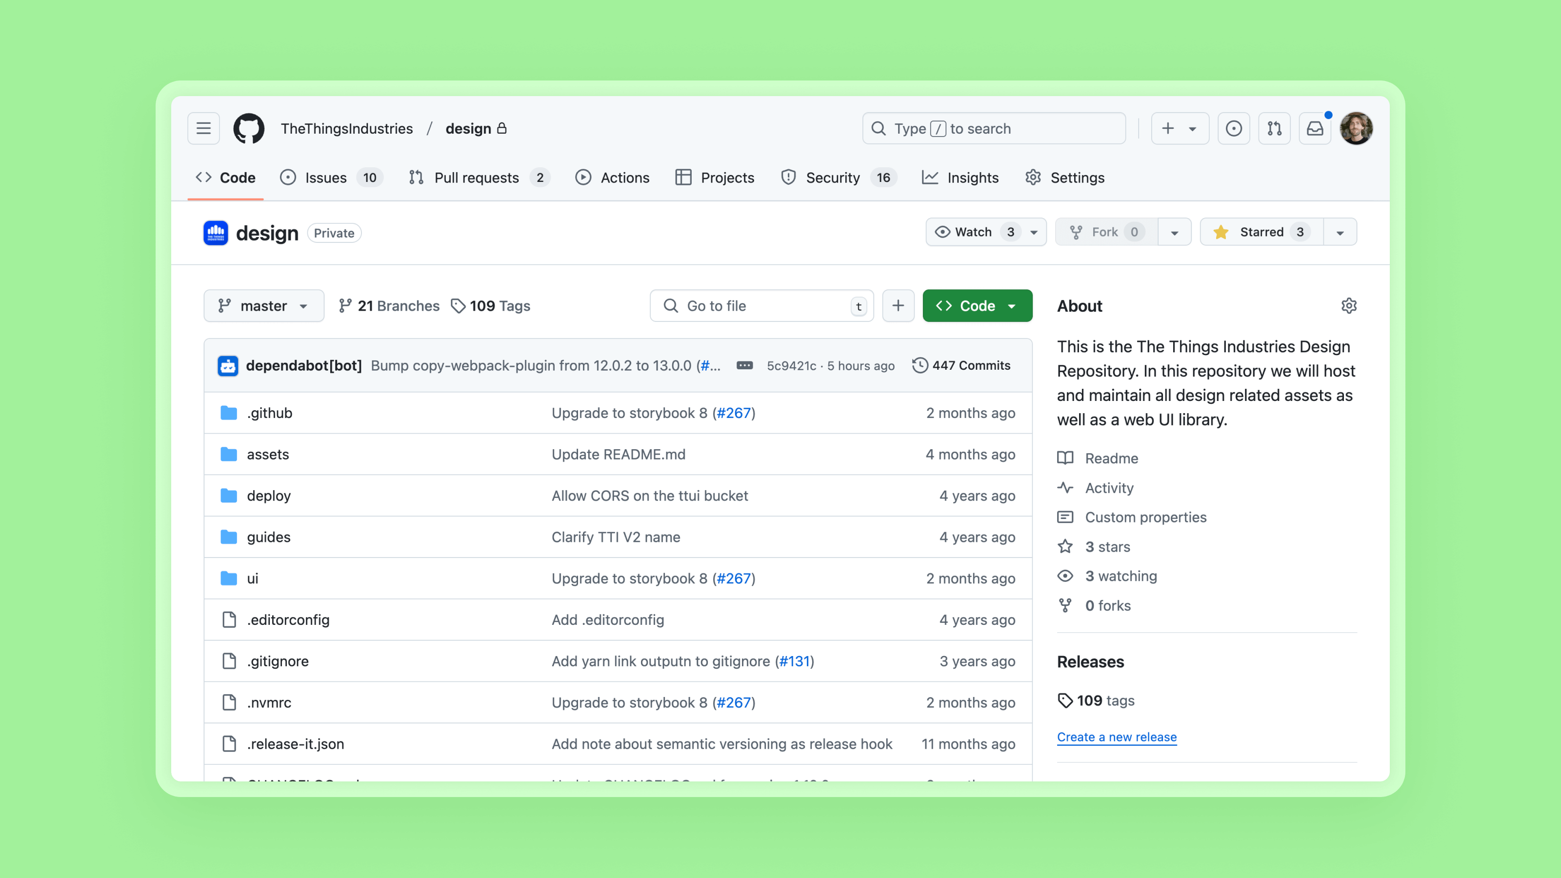Expand the green Code dropdown button
1561x878 pixels.
977,306
